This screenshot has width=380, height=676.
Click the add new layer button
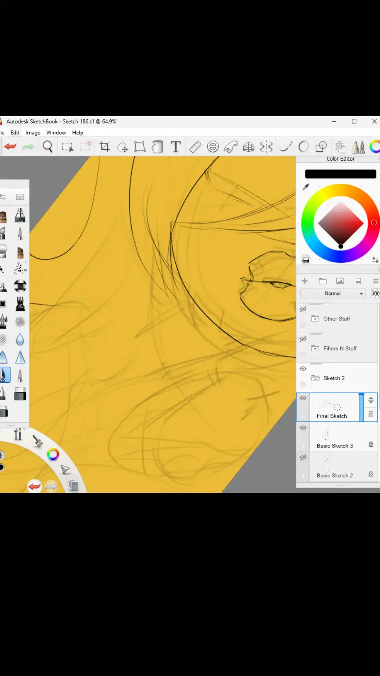[305, 281]
